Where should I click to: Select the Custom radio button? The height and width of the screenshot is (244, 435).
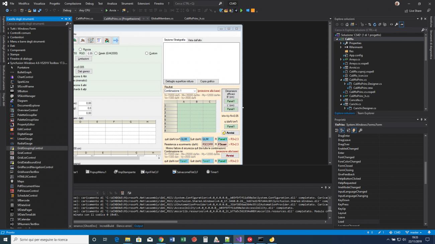(x=147, y=53)
